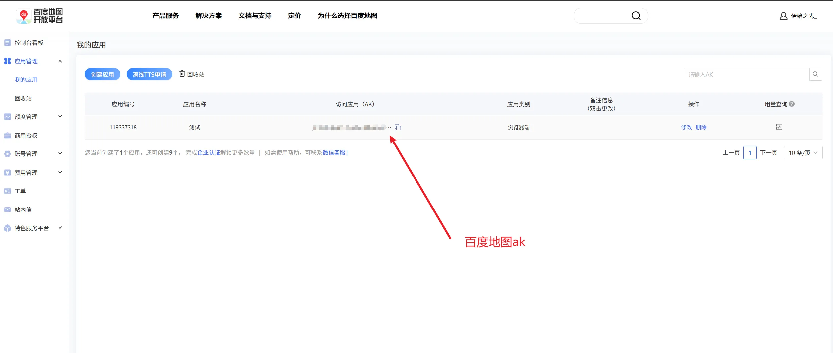Expand the 额度管理 chevron
833x353 pixels.
click(60, 116)
